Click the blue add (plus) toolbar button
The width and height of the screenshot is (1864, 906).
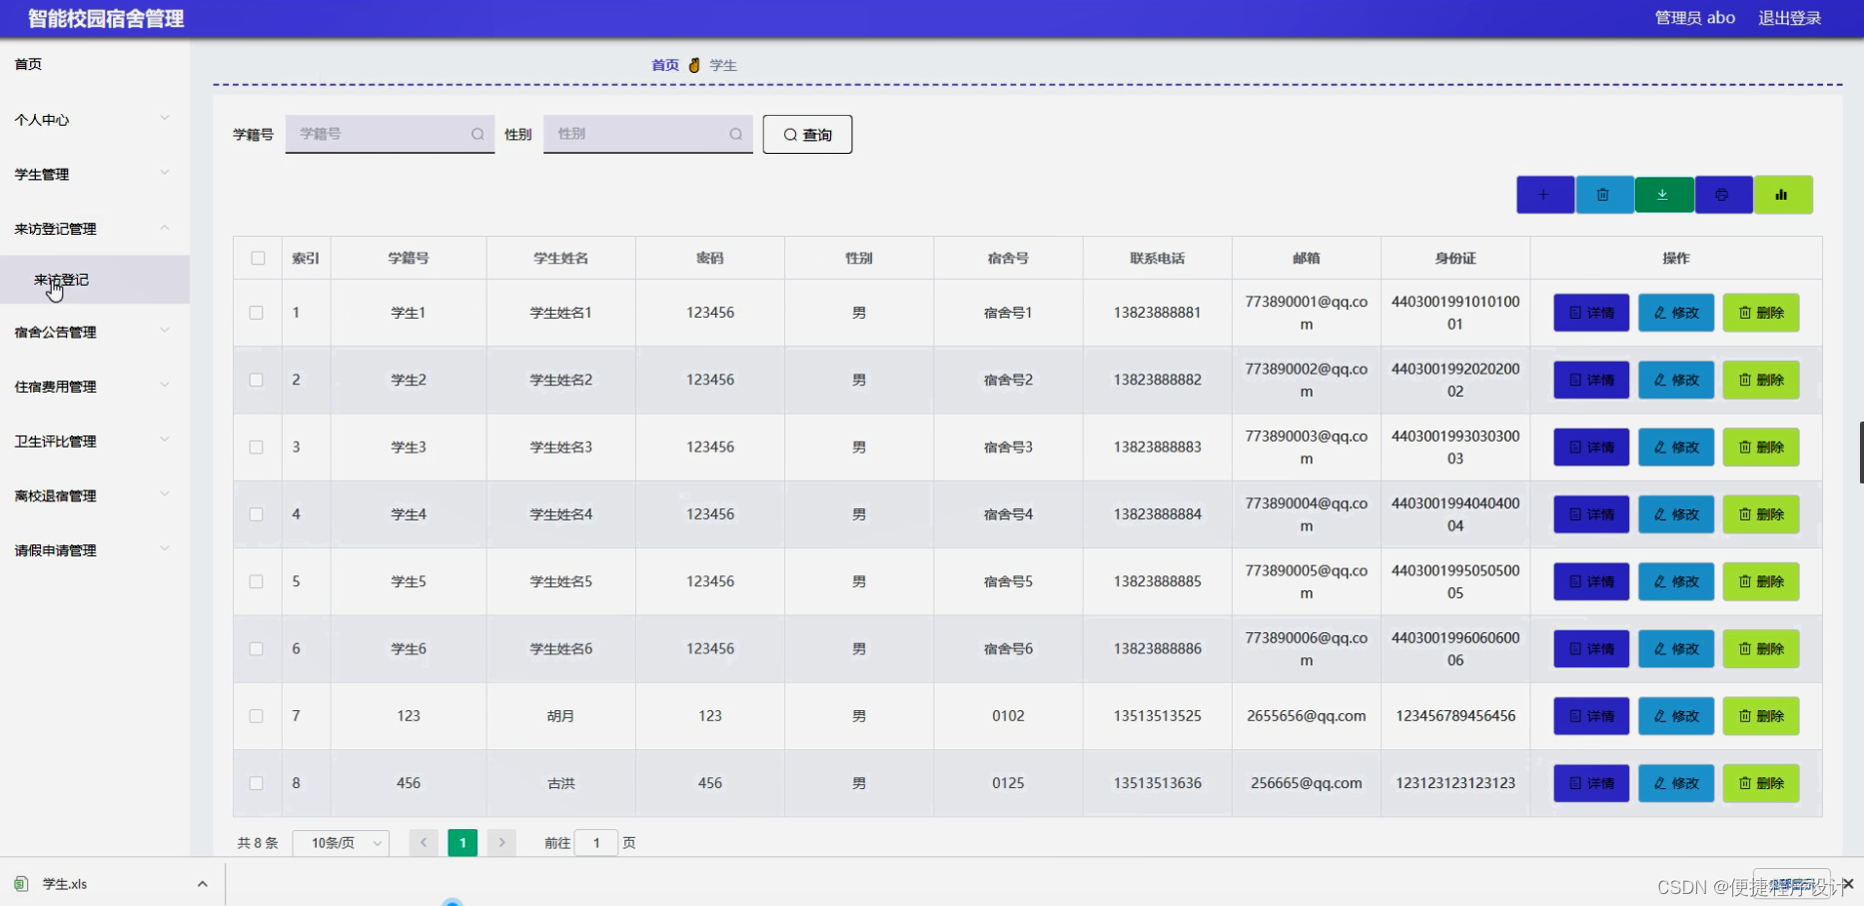[x=1544, y=195]
